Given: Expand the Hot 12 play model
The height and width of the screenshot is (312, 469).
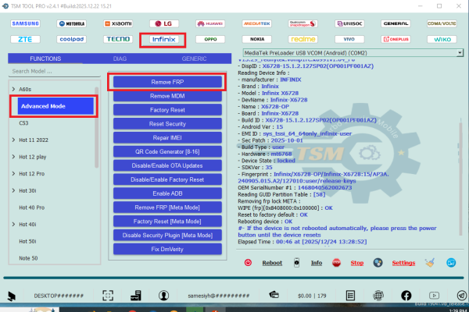Looking at the screenshot, I should tap(13, 157).
